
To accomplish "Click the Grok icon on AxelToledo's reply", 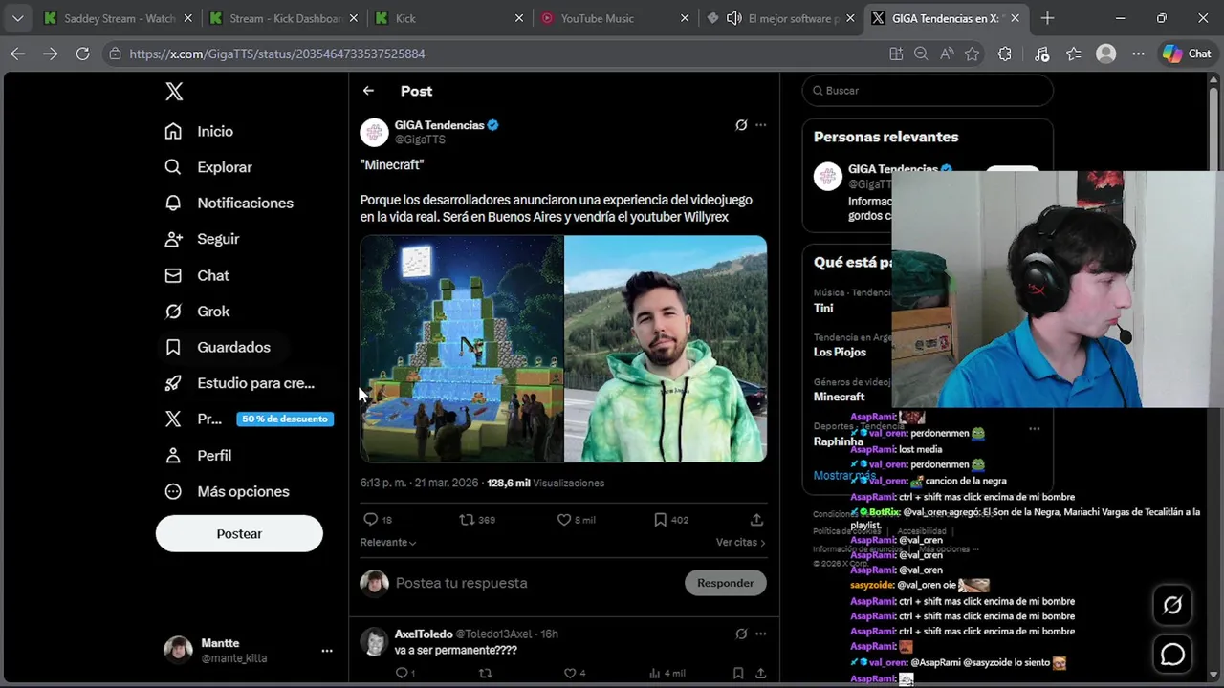I will click(741, 634).
